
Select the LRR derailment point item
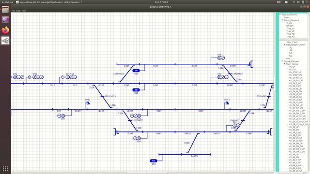click(x=290, y=50)
